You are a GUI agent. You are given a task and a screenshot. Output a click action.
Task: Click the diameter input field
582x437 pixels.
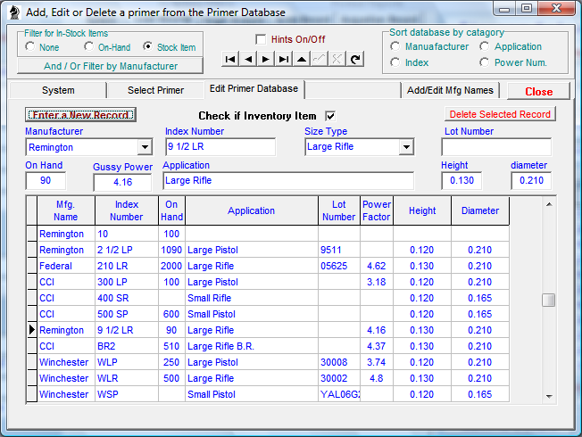(x=531, y=181)
